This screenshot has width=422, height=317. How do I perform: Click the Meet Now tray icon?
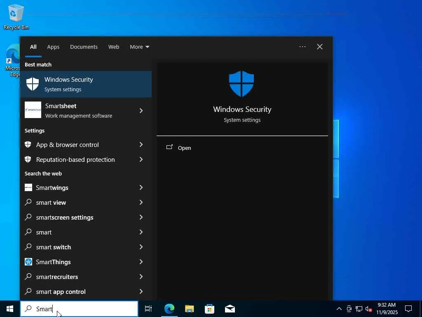(x=349, y=309)
